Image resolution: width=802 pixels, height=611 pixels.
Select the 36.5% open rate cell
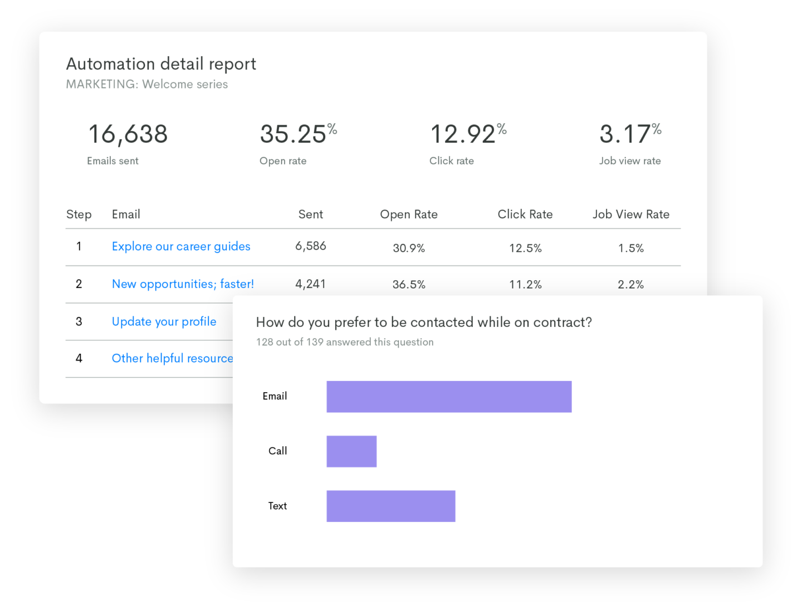point(409,285)
